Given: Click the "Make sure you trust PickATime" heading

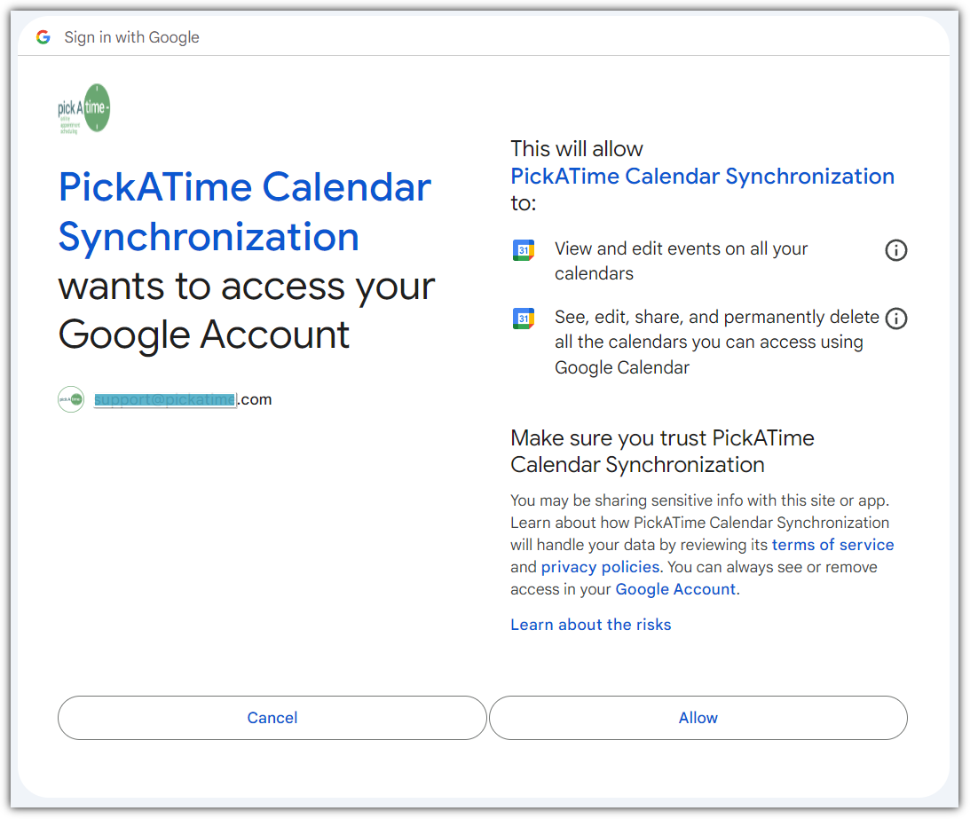Looking at the screenshot, I should 662,451.
